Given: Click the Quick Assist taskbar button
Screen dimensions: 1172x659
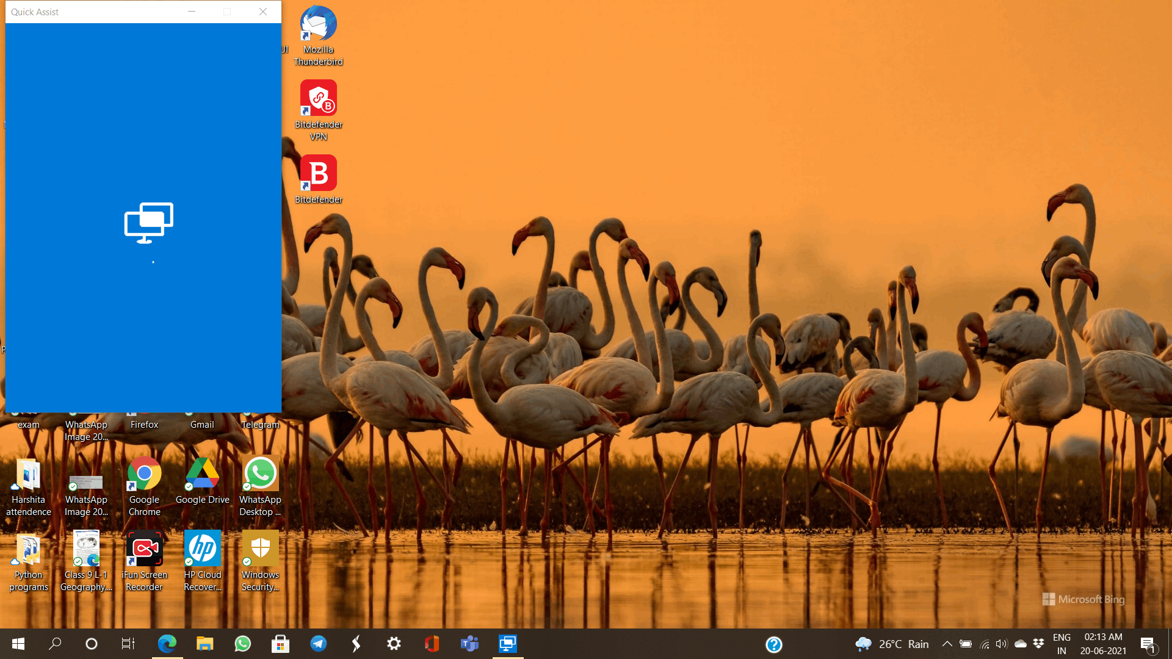Looking at the screenshot, I should tap(507, 644).
